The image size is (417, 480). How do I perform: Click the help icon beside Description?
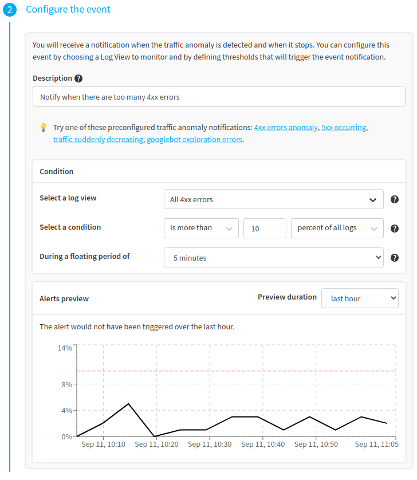pos(78,78)
